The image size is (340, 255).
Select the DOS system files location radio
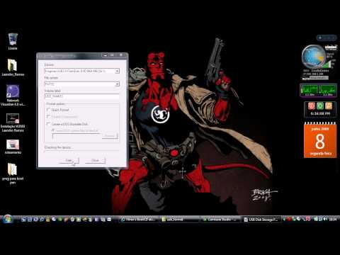[53, 130]
